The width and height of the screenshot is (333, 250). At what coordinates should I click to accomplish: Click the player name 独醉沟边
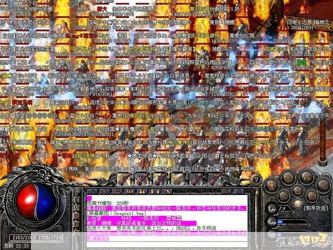[222, 48]
